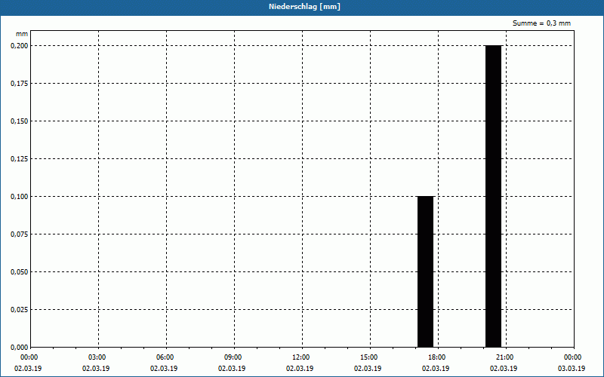Click the 0,050 y-axis label
This screenshot has width=604, height=377.
20,272
